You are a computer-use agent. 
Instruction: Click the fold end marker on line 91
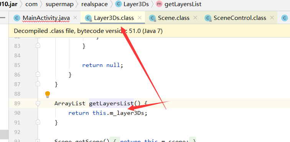[38, 122]
